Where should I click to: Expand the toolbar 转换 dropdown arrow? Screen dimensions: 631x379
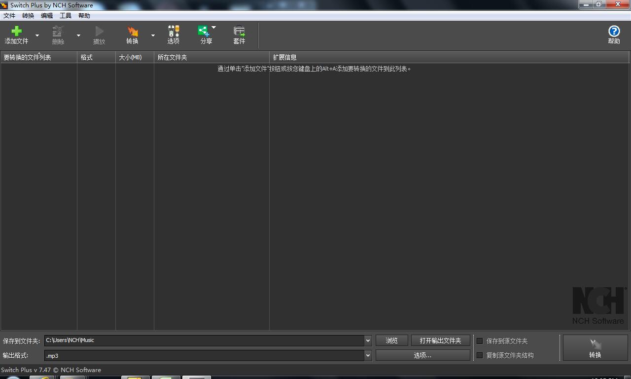153,36
